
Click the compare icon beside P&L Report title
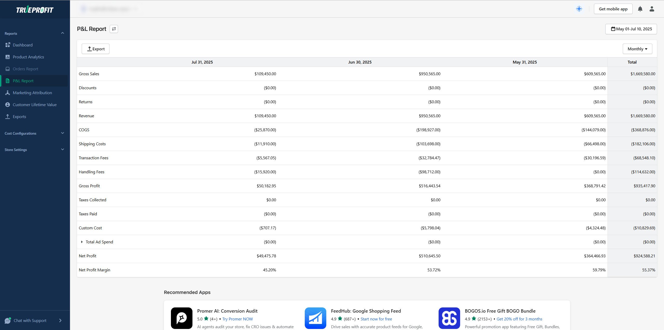(114, 29)
